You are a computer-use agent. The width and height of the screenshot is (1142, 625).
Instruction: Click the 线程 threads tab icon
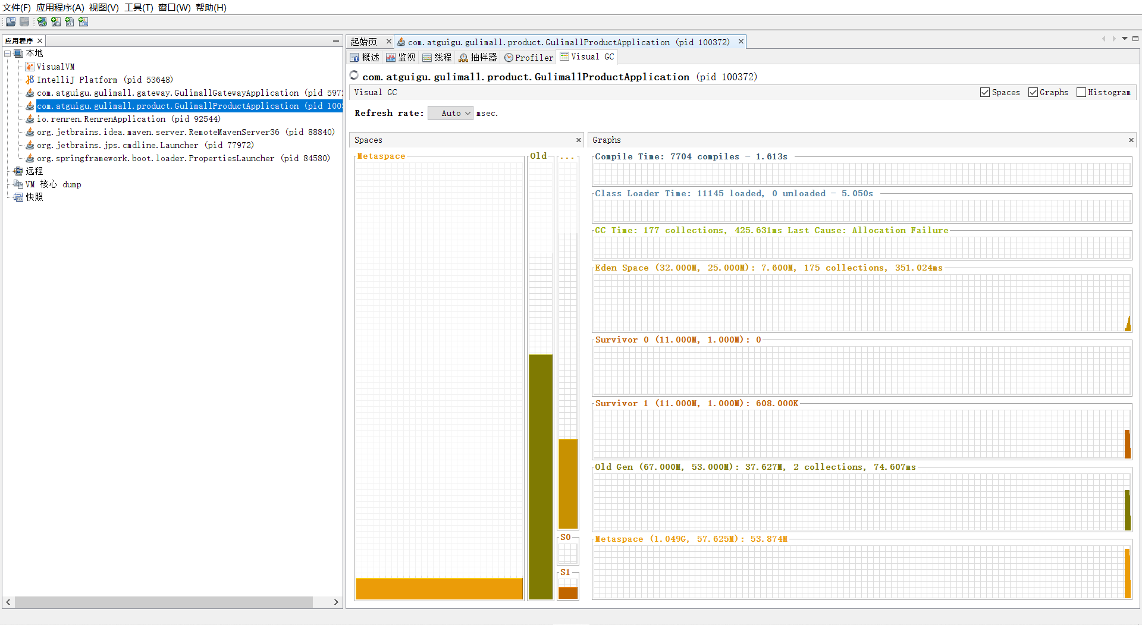427,58
